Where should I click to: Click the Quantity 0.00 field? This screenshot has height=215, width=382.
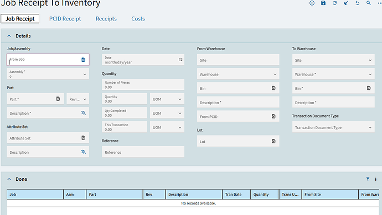click(x=125, y=99)
